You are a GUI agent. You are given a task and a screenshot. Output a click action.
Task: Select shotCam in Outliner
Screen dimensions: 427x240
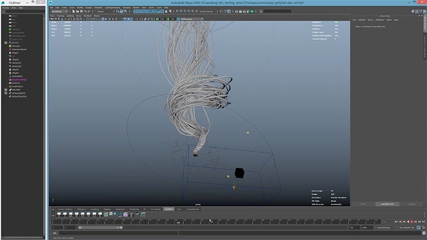[16, 83]
